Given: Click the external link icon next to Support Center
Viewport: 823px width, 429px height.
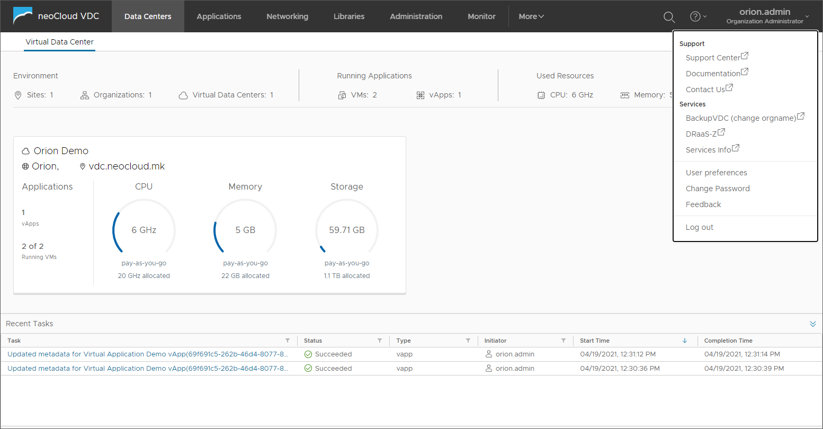Looking at the screenshot, I should tap(745, 56).
